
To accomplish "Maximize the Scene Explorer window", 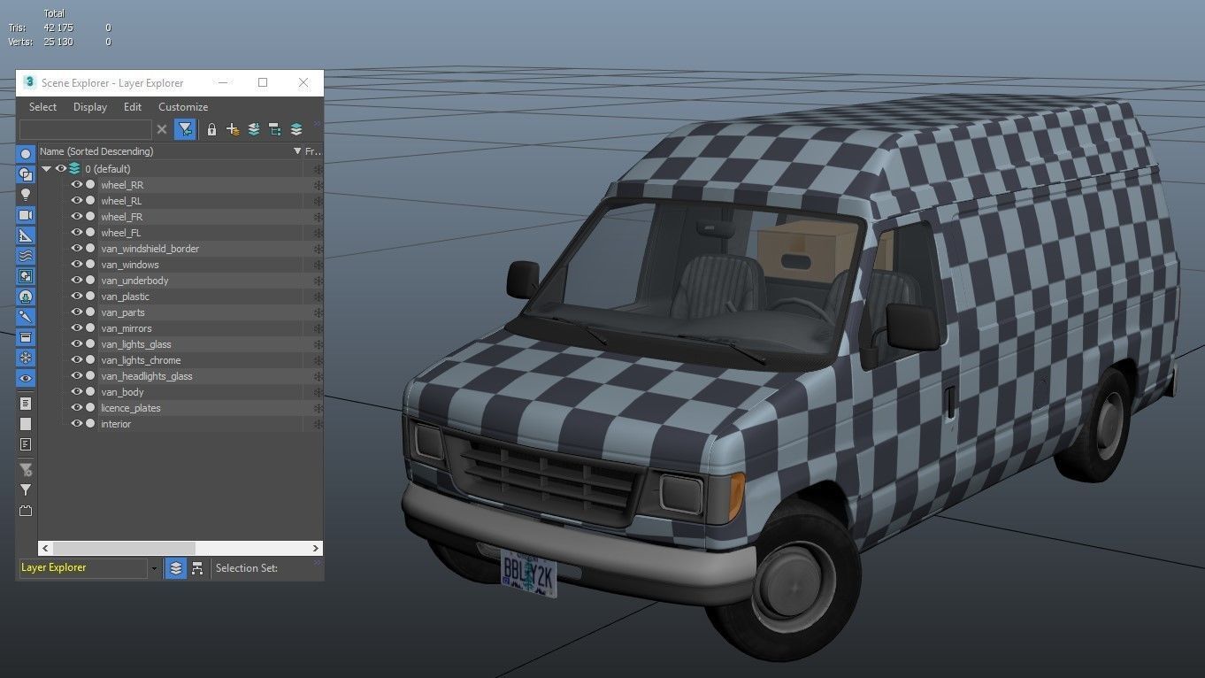I will [263, 82].
